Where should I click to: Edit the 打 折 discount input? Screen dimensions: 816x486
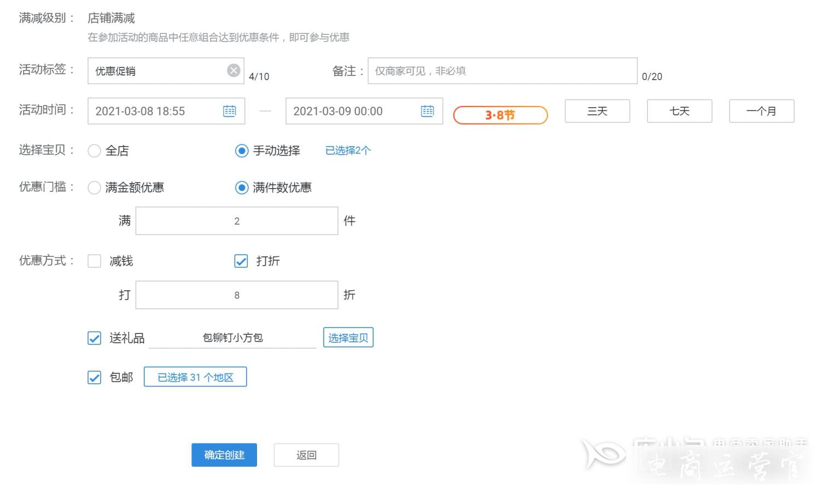tap(237, 295)
